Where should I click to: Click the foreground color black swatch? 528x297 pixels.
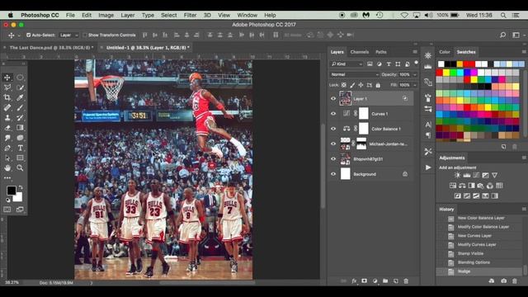tap(11, 191)
